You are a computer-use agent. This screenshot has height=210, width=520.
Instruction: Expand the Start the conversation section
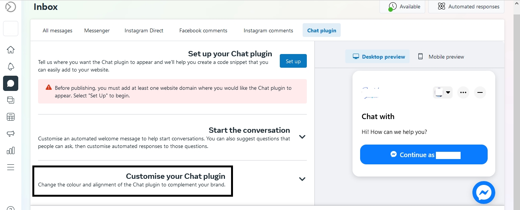pos(302,137)
